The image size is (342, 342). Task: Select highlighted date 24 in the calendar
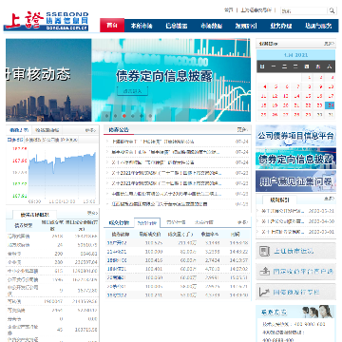click(x=331, y=105)
